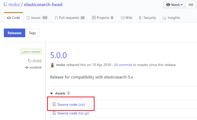Image resolution: width=197 pixels, height=120 pixels.
Task: Click the Pull requests count badge 20
Action: coord(83,18)
